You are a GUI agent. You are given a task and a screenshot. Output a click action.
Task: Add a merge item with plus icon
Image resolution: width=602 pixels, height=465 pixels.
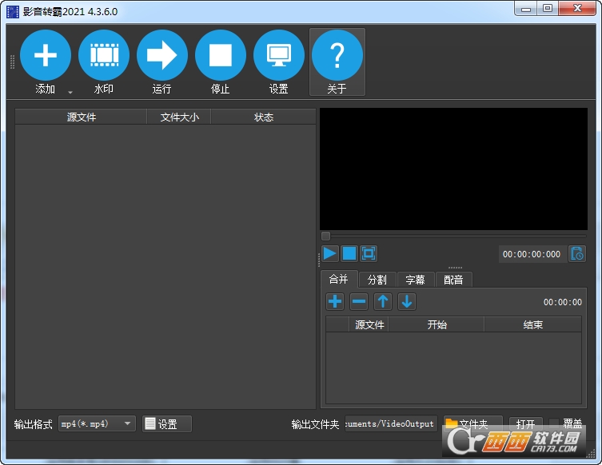(x=335, y=301)
